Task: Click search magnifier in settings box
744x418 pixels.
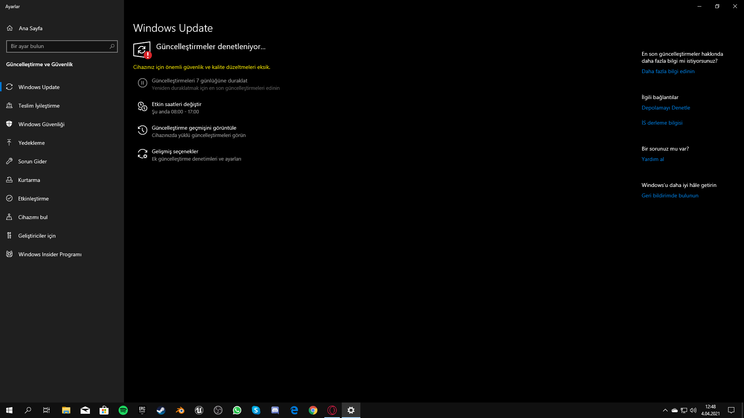Action: point(112,46)
